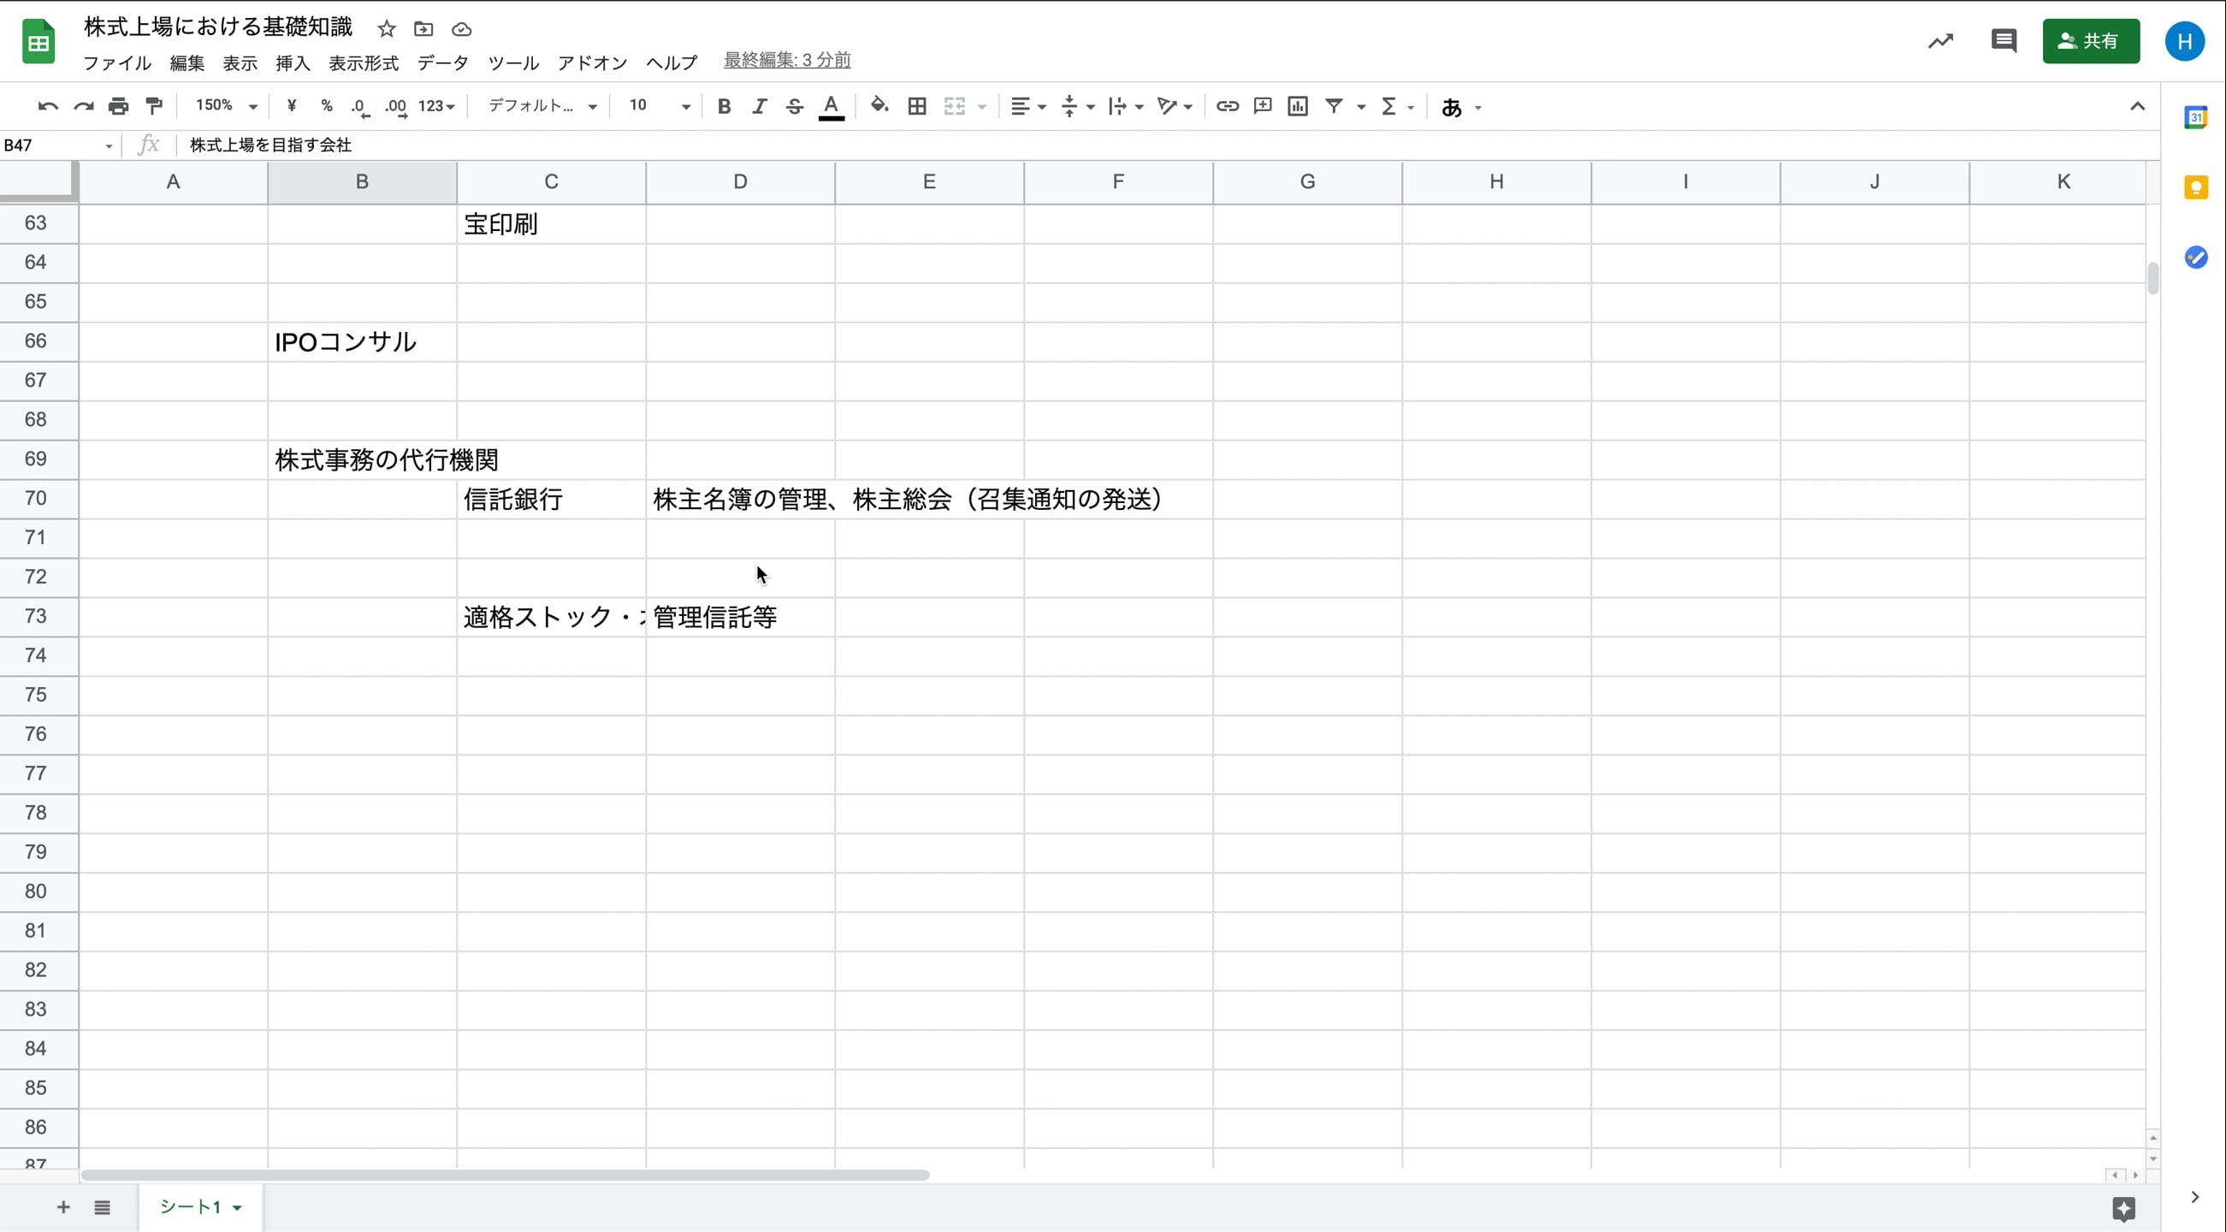The image size is (2226, 1232).
Task: Open the borders tool
Action: pos(917,106)
